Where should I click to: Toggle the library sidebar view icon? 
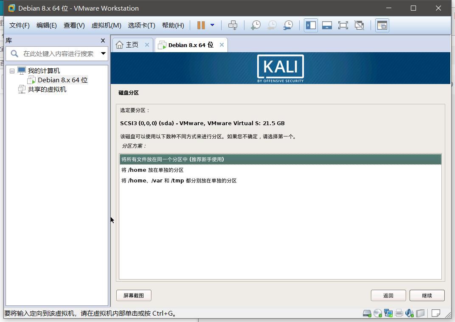point(311,25)
